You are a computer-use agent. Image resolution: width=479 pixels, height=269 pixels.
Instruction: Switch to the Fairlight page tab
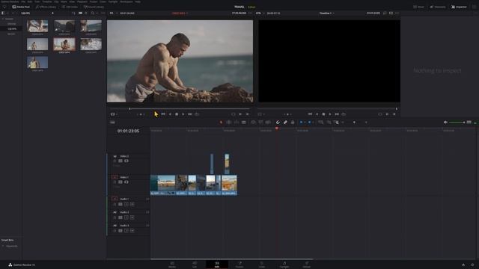pos(284,265)
